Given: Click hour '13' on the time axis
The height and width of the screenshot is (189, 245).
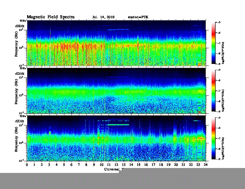Looking at the screenshot, I should (124, 165).
